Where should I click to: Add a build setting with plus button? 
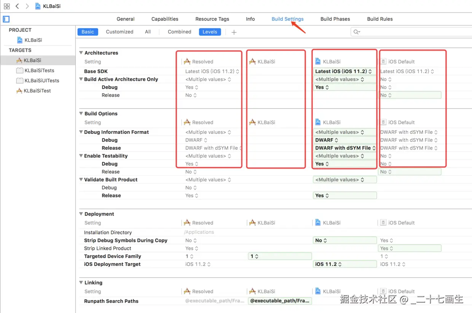(234, 32)
